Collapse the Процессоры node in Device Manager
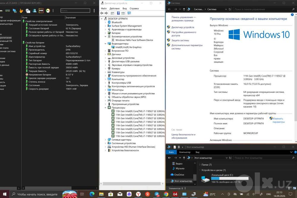Screen dimensions: 297x198 point(105,108)
